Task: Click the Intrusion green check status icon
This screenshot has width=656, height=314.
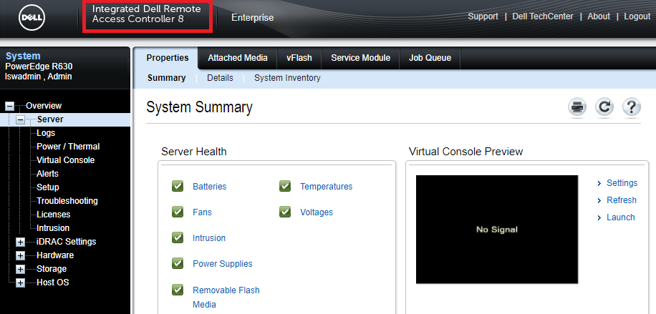Action: click(178, 237)
